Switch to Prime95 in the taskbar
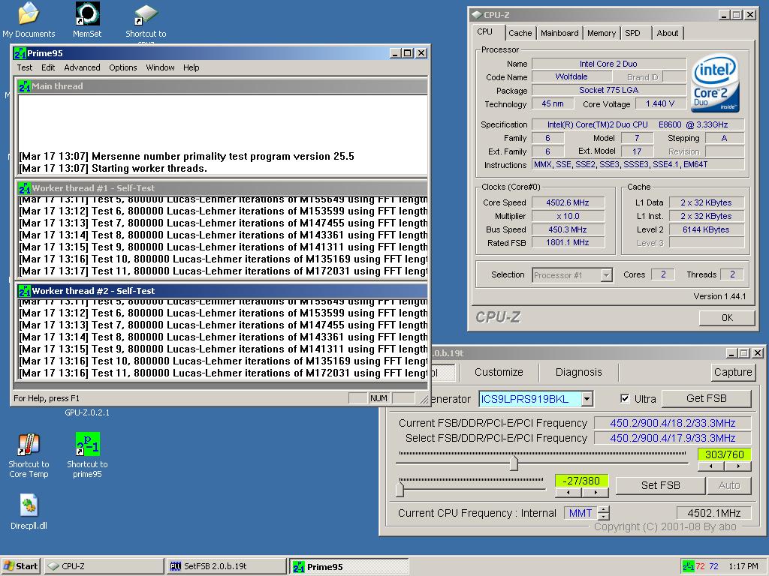769x576 pixels. (x=348, y=566)
